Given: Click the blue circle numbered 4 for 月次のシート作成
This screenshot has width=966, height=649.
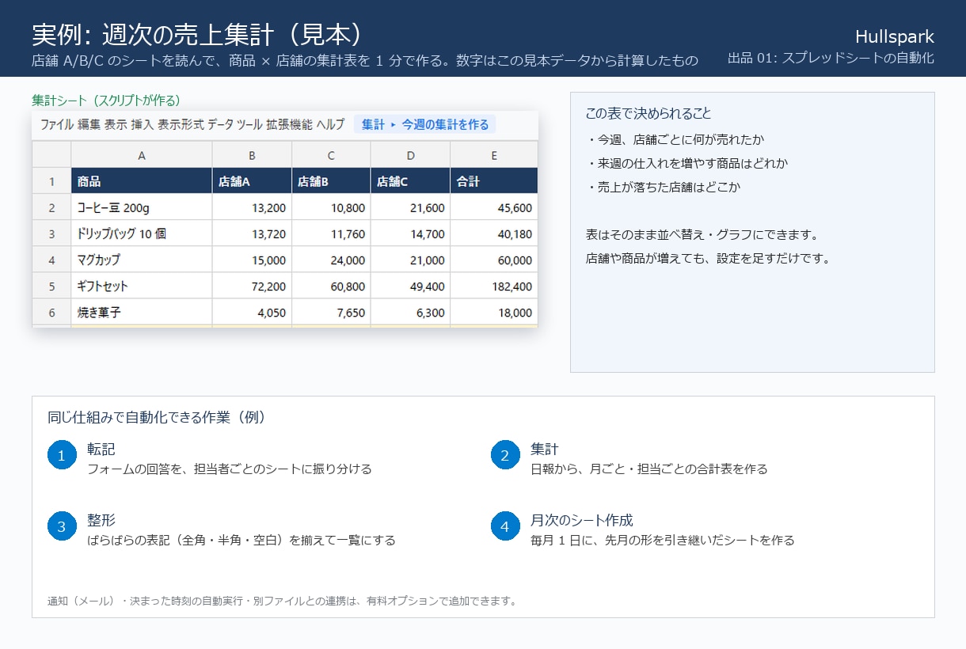Looking at the screenshot, I should point(505,526).
